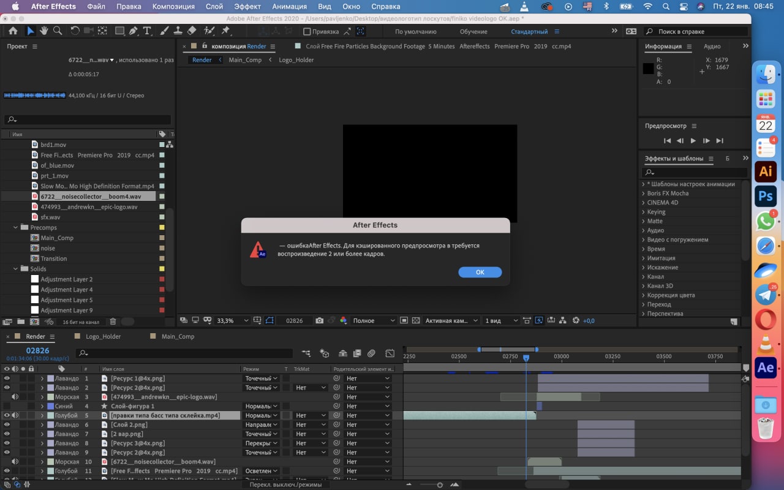Click the current time indicator in timeline
The width and height of the screenshot is (784, 490).
(526, 357)
